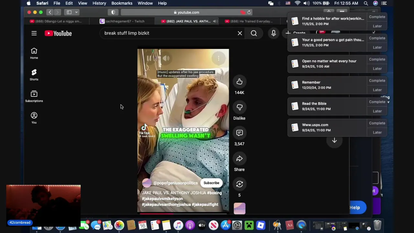
Task: Open the You section in sidebar
Action: point(34,118)
